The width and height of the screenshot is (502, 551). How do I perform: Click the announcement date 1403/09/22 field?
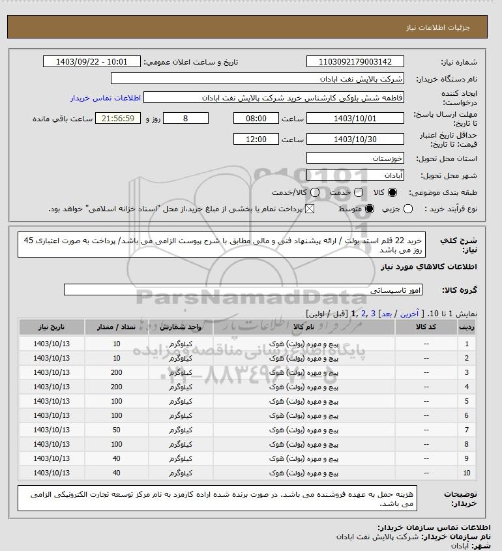point(92,61)
